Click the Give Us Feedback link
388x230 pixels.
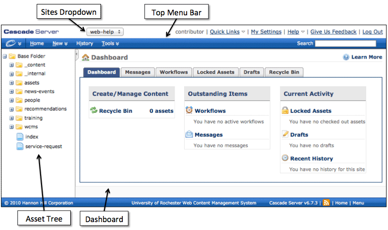(x=334, y=32)
